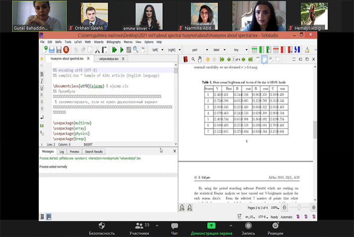Build and view with double green arrow
Viewport: 354px width, 237px height.
pyautogui.click(x=114, y=50)
